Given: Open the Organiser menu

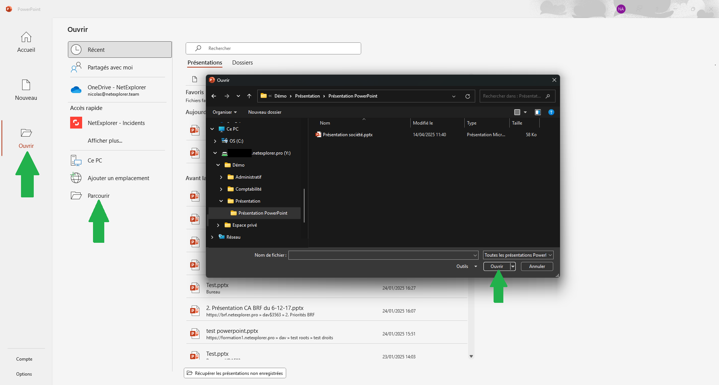Looking at the screenshot, I should pos(225,112).
